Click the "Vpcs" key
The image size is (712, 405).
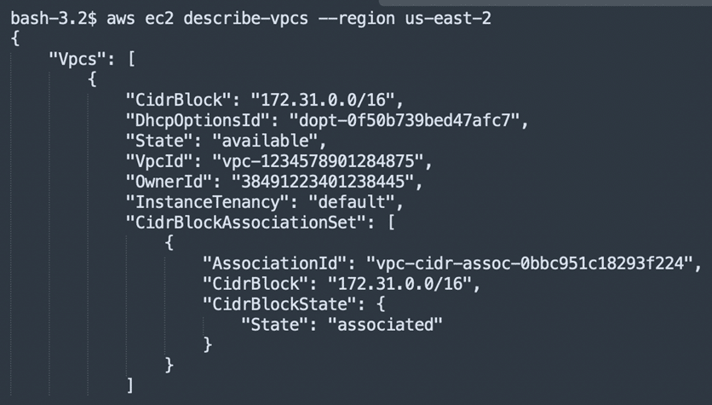pos(78,59)
